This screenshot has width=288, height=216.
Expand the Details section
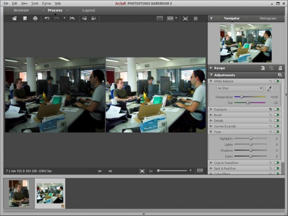click(x=211, y=121)
